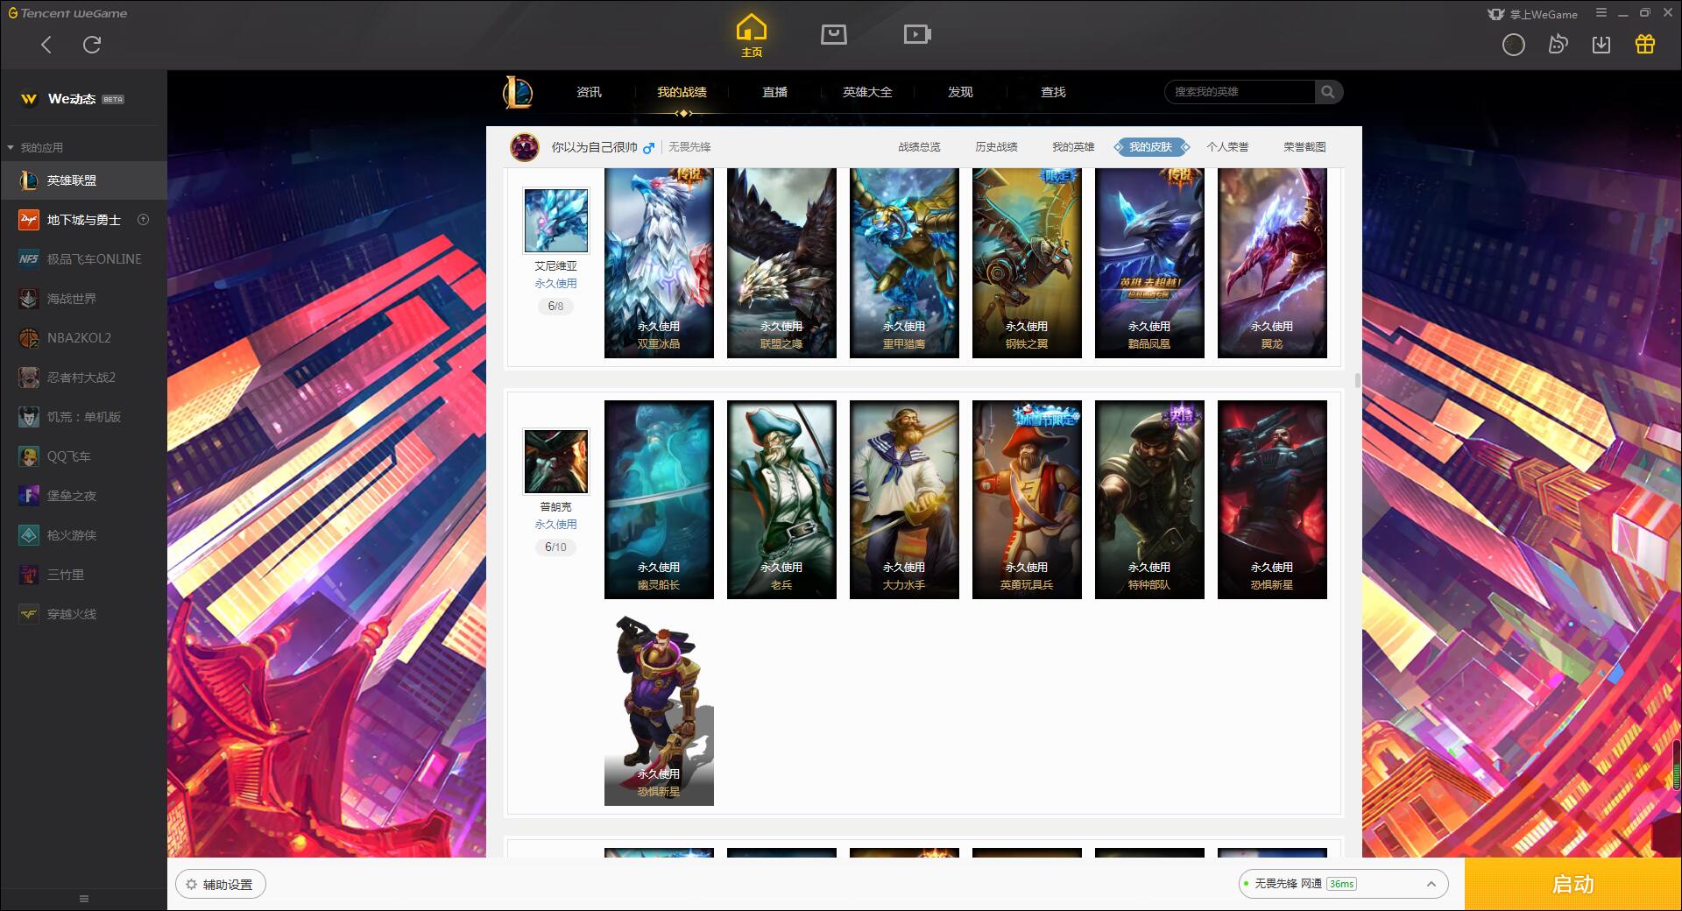Open the 查找 tab
Image resolution: width=1682 pixels, height=911 pixels.
(x=1053, y=92)
